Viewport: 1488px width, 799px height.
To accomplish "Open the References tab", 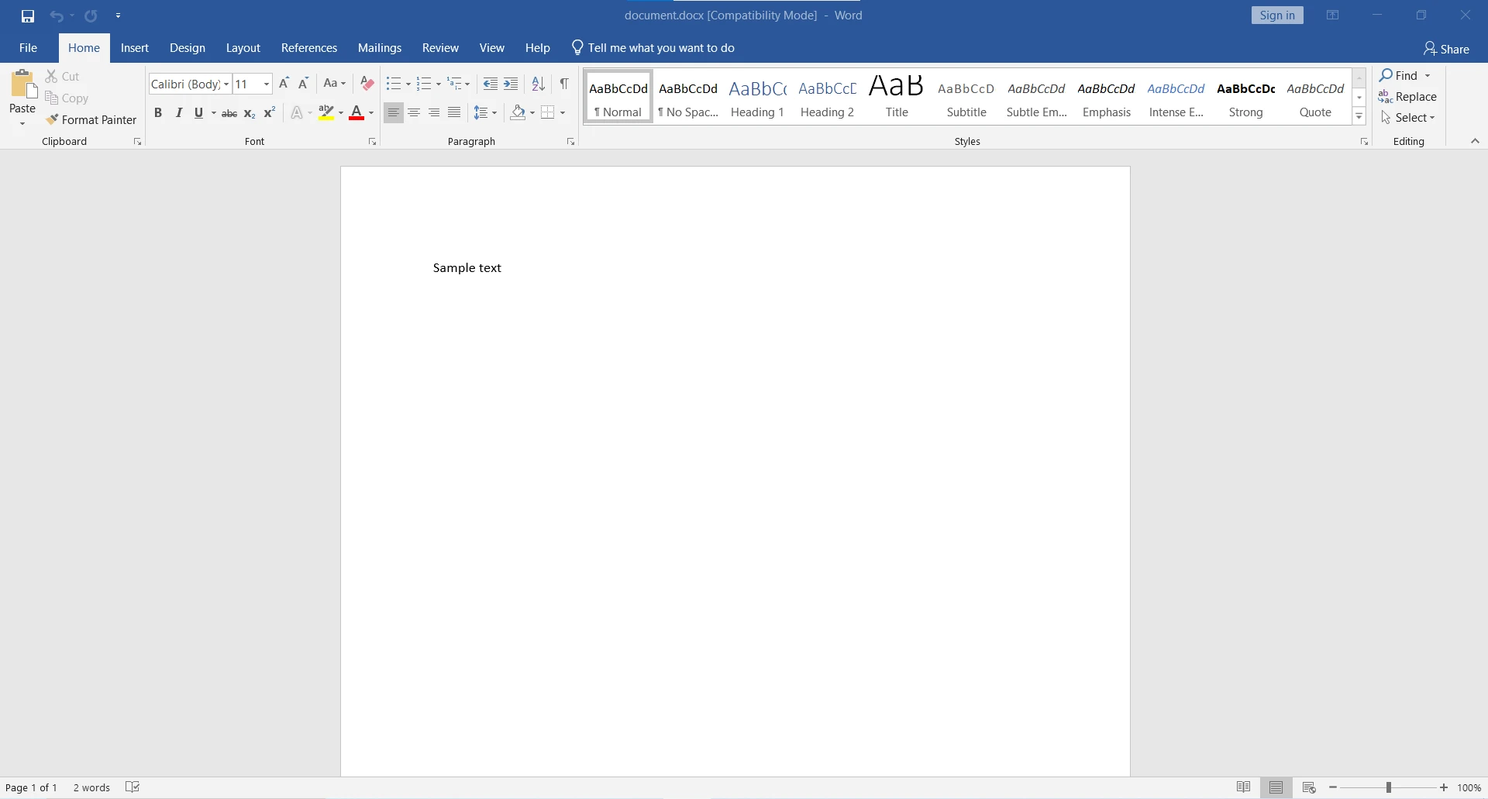I will 308,48.
